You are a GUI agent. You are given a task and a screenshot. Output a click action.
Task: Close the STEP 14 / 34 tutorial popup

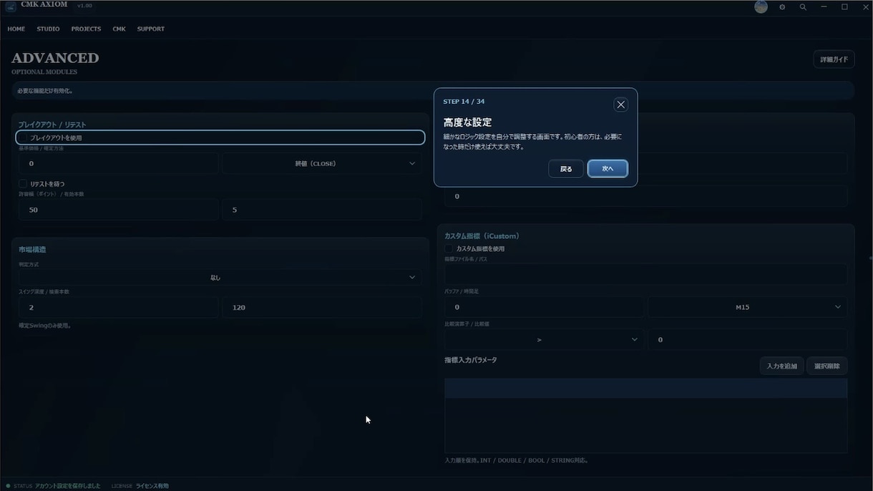pyautogui.click(x=620, y=104)
